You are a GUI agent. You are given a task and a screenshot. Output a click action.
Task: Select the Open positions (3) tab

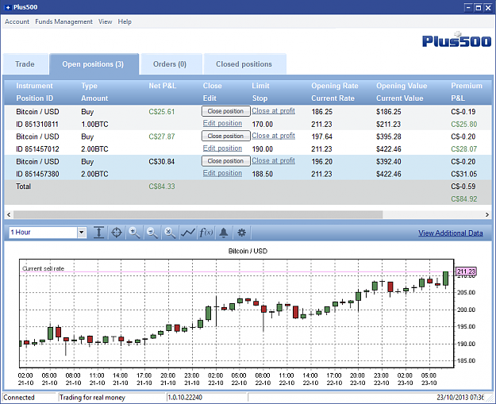(x=94, y=64)
